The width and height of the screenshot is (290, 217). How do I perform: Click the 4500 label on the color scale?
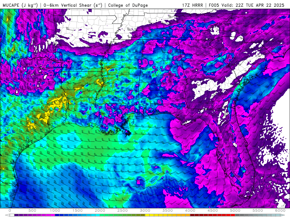coord(213,210)
